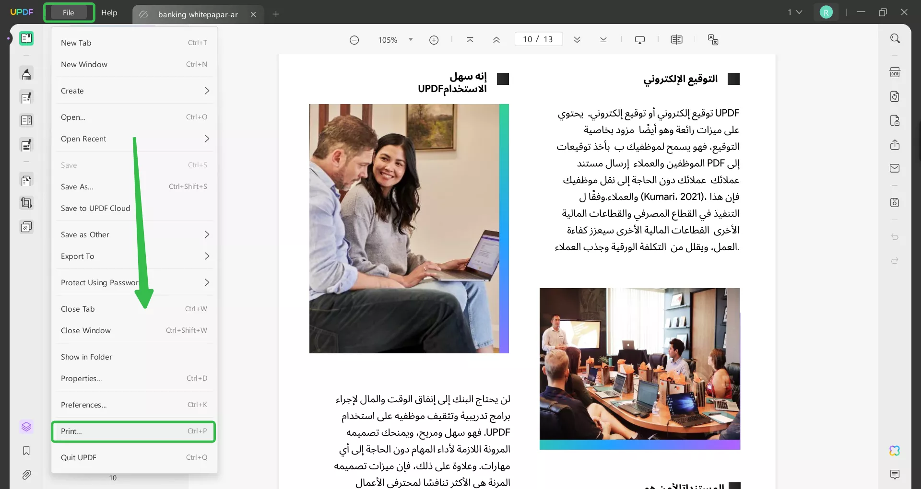Toggle presentation mode in the toolbar
The height and width of the screenshot is (489, 921).
(640, 40)
